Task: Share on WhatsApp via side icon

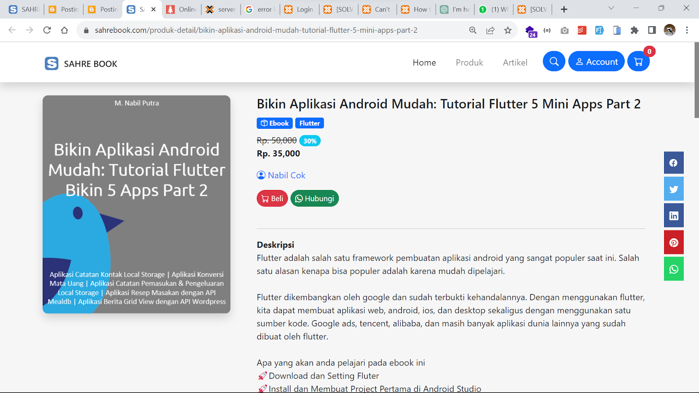Action: pos(674,269)
